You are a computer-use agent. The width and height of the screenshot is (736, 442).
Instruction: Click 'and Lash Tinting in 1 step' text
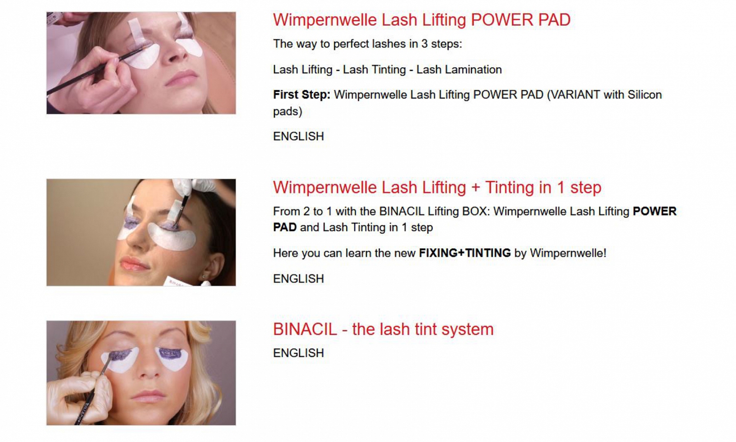coord(367,227)
